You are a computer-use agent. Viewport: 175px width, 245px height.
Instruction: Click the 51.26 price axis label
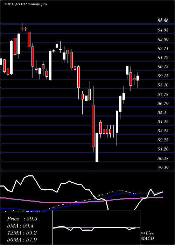point(163,149)
